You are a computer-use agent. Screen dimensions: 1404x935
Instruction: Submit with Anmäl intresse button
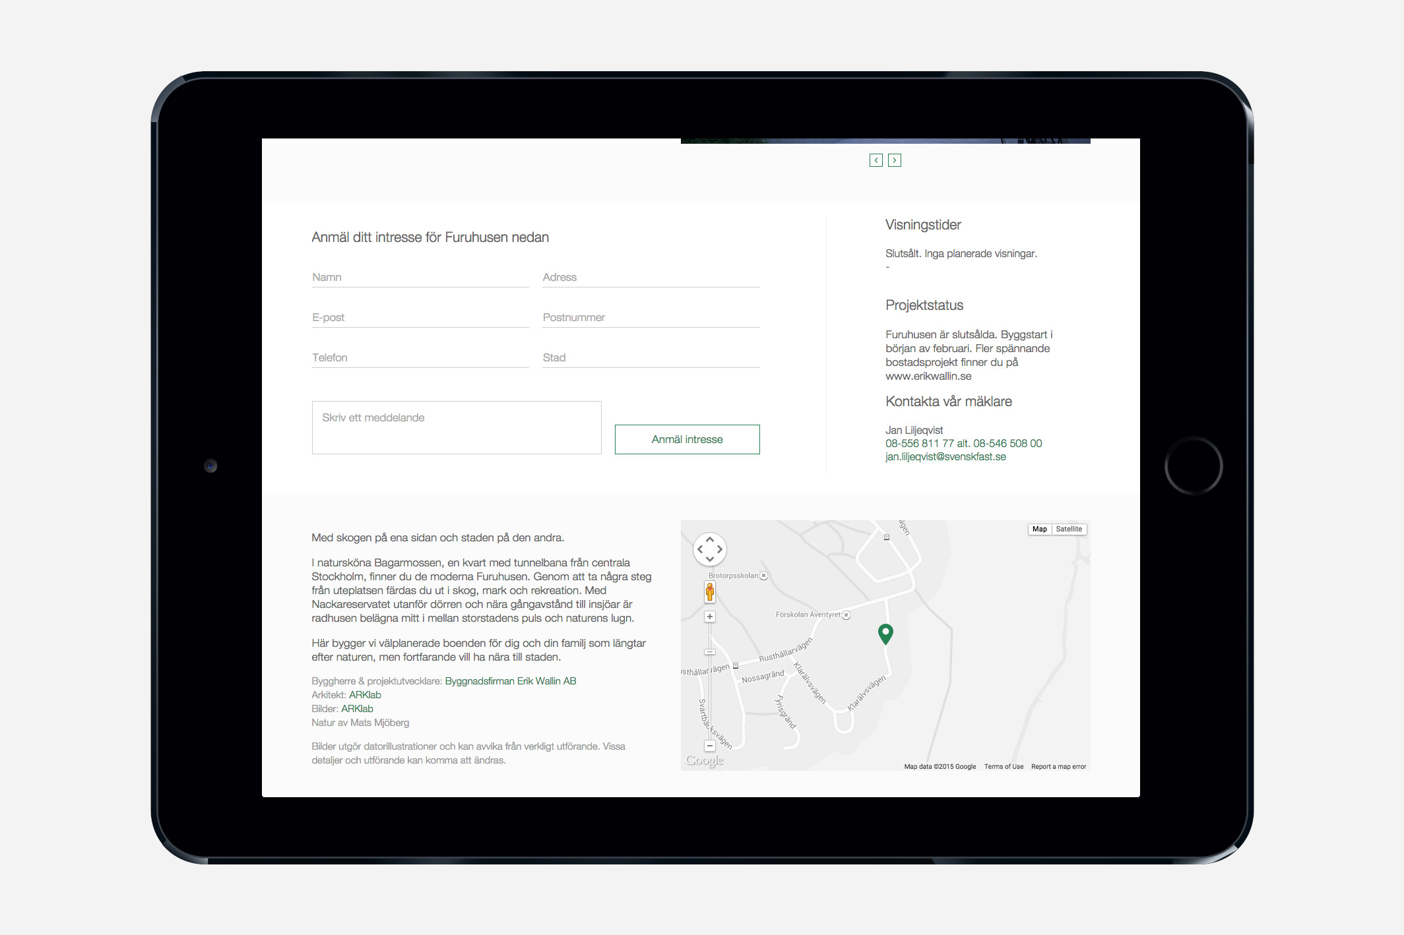click(x=687, y=439)
